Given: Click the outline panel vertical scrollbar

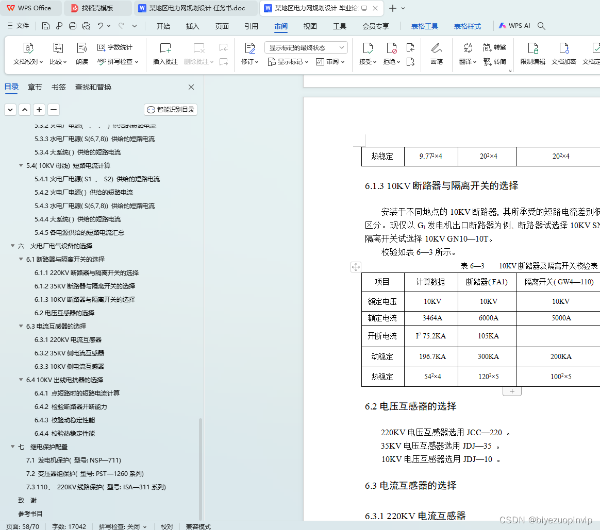Looking at the screenshot, I should click(x=200, y=468).
